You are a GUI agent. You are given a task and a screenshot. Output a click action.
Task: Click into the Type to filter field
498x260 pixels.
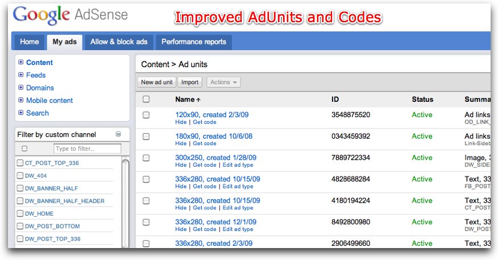pyautogui.click(x=87, y=148)
